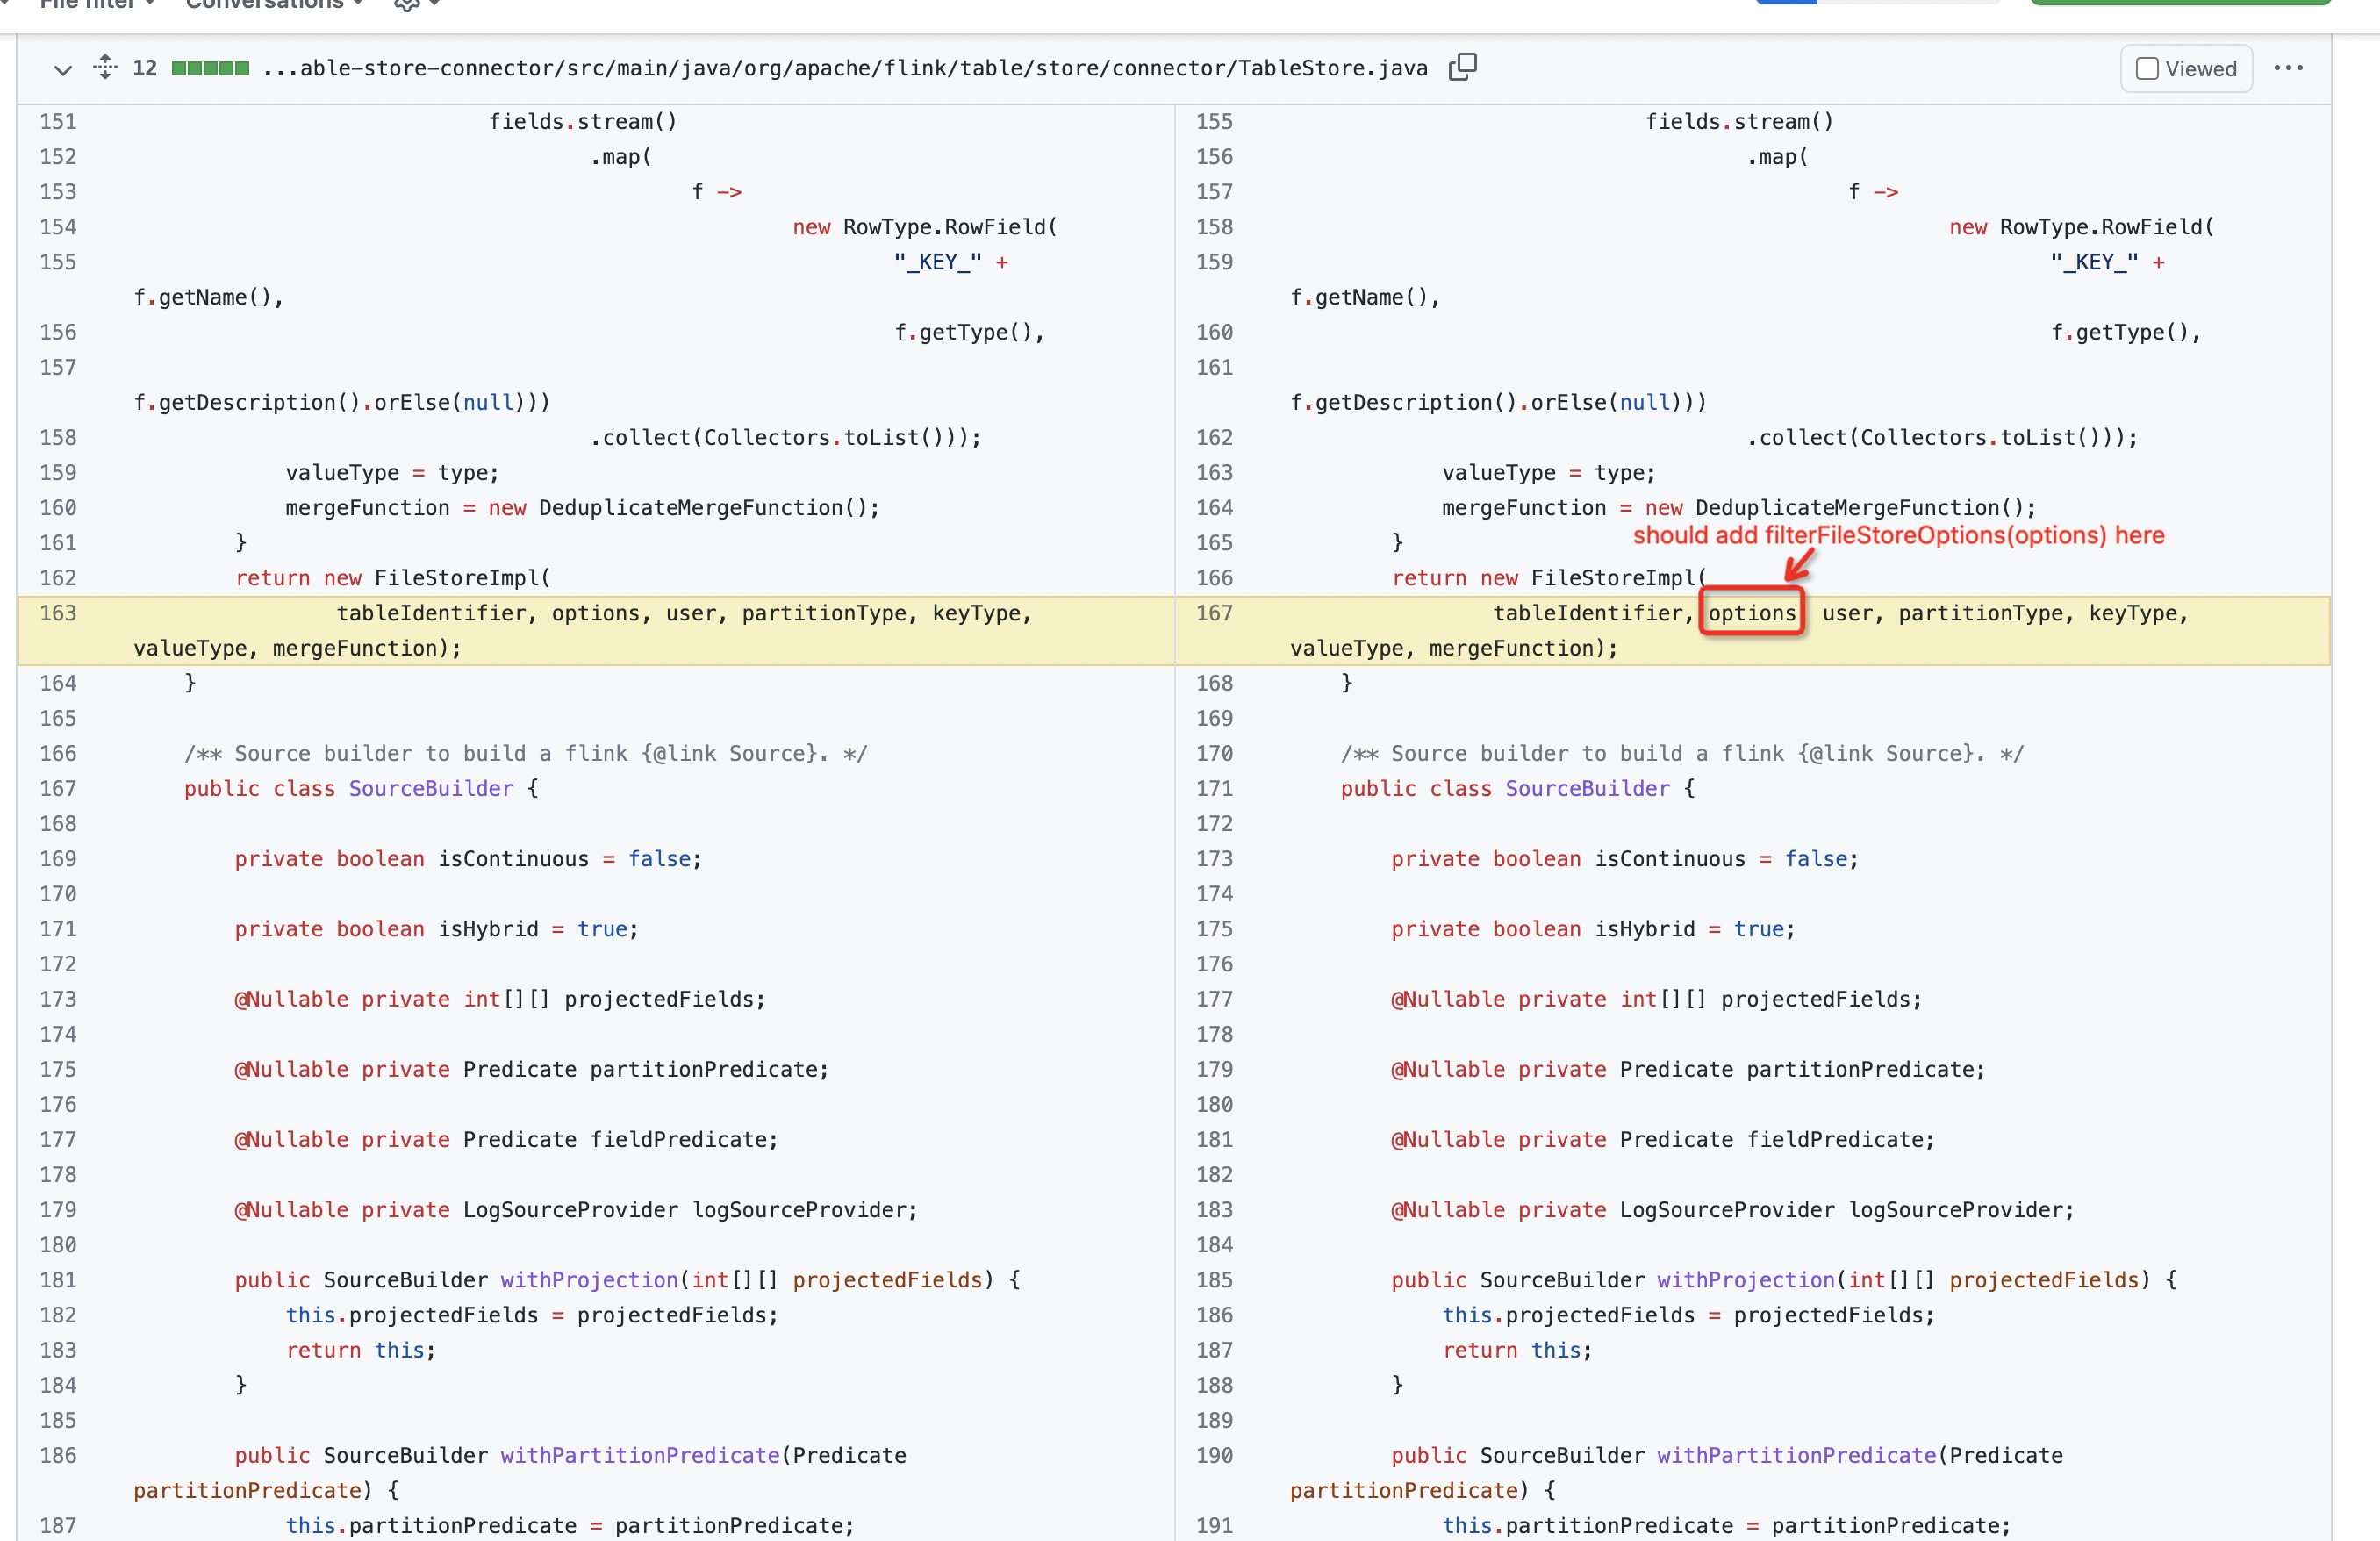Open the File filter dropdown

click(x=96, y=4)
